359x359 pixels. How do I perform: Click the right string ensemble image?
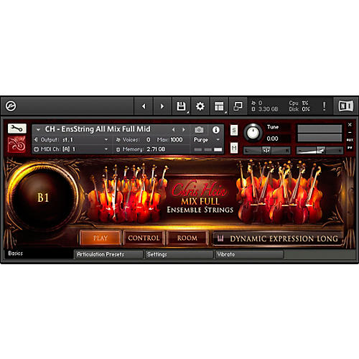pos(279,192)
